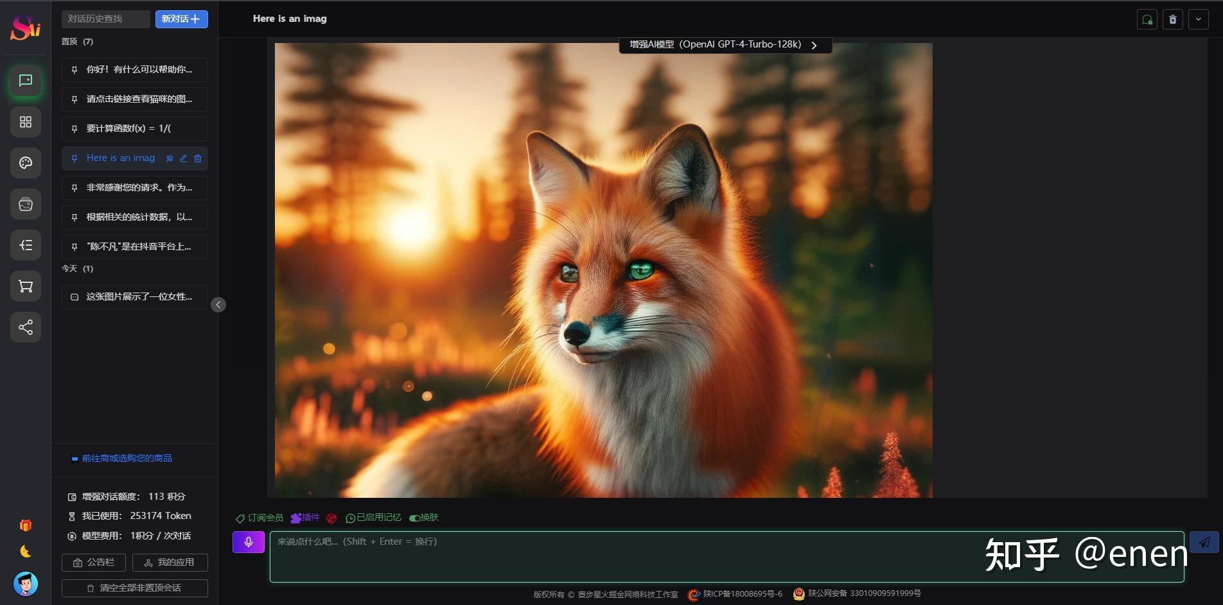Viewport: 1223px width, 605px height.
Task: Open the shopping cart icon in the sidebar
Action: 25,286
